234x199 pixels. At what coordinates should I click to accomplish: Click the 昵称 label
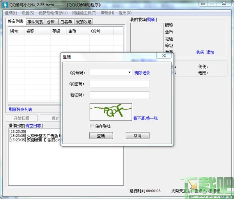click(169, 25)
